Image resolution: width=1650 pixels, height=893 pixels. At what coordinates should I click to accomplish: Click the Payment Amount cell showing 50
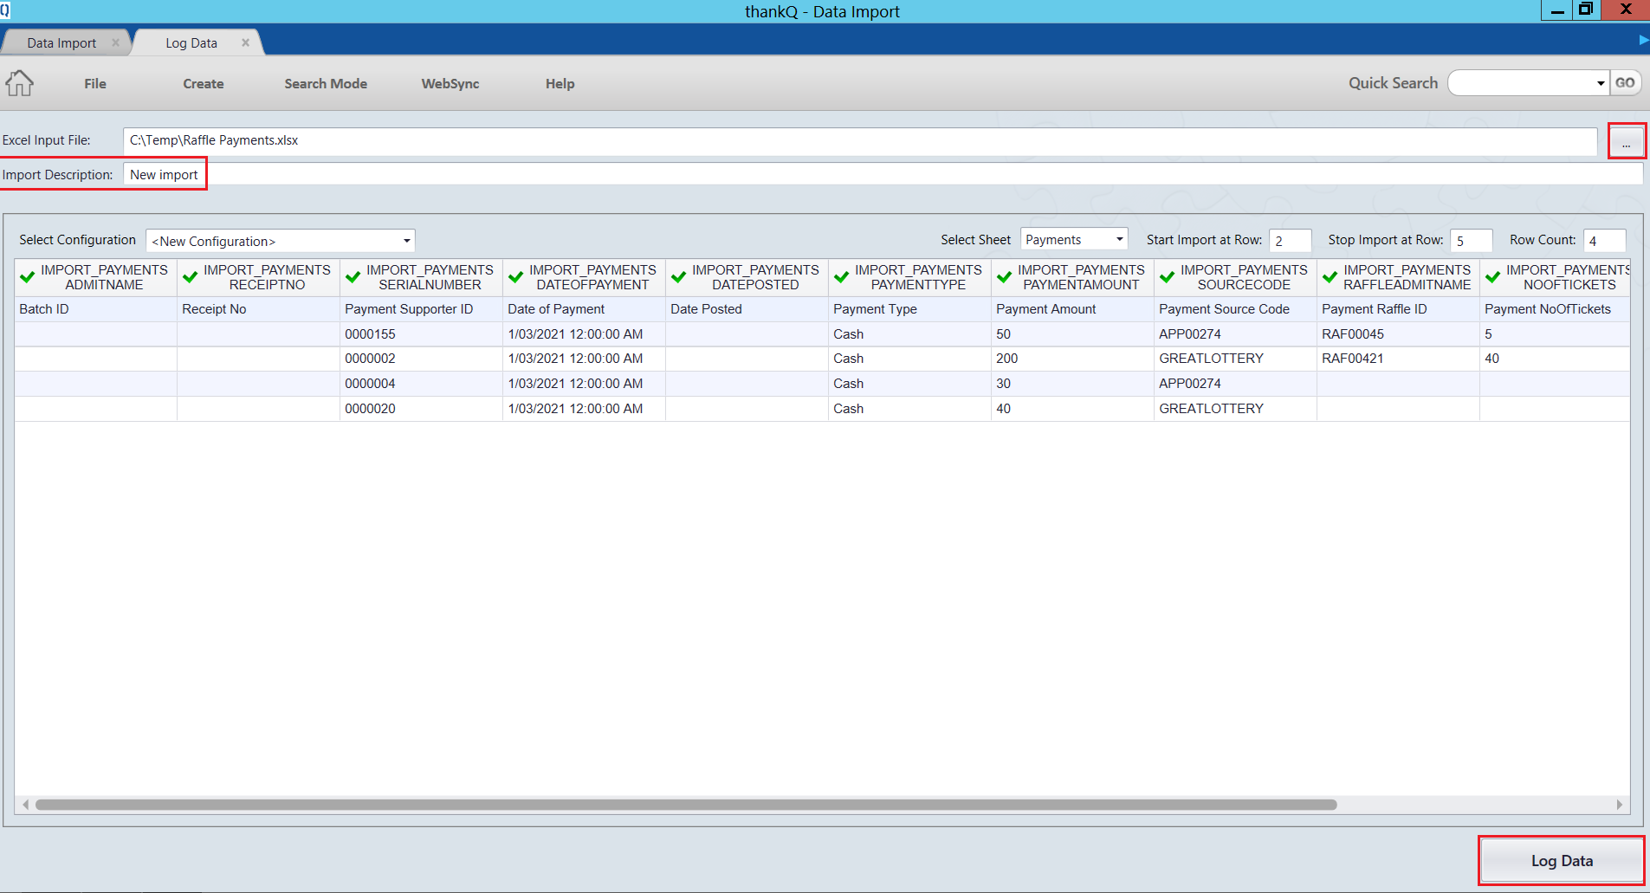1072,334
